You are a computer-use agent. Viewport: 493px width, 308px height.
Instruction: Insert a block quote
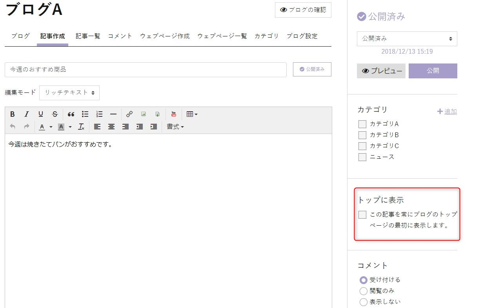pyautogui.click(x=71, y=114)
